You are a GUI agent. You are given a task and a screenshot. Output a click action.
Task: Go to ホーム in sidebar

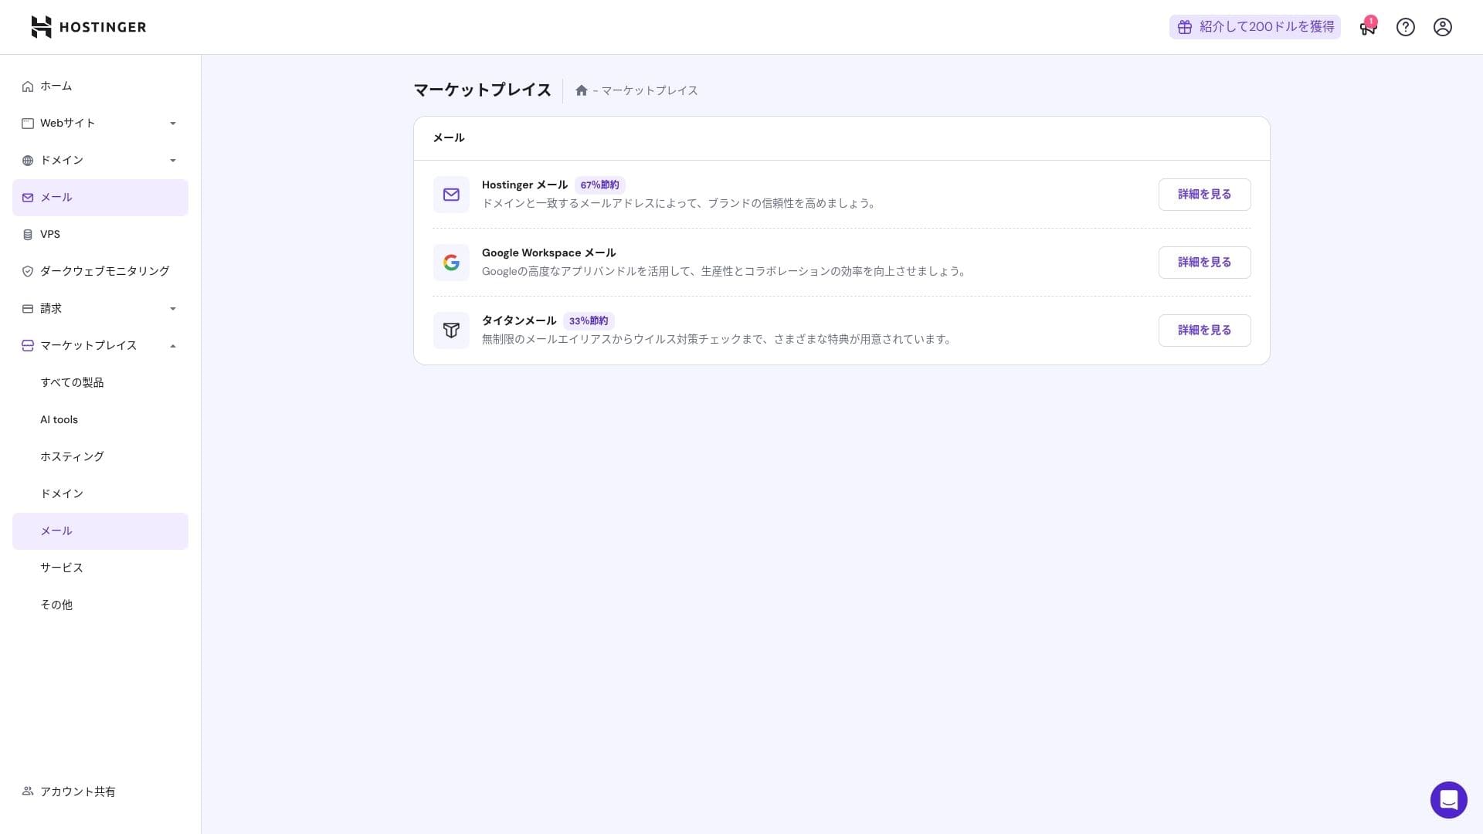(100, 86)
